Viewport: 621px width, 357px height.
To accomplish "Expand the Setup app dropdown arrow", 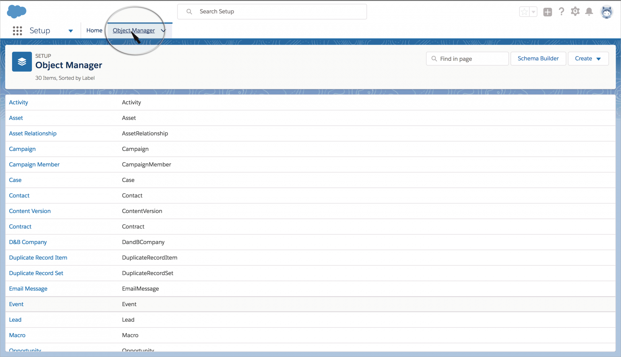I will 70,31.
